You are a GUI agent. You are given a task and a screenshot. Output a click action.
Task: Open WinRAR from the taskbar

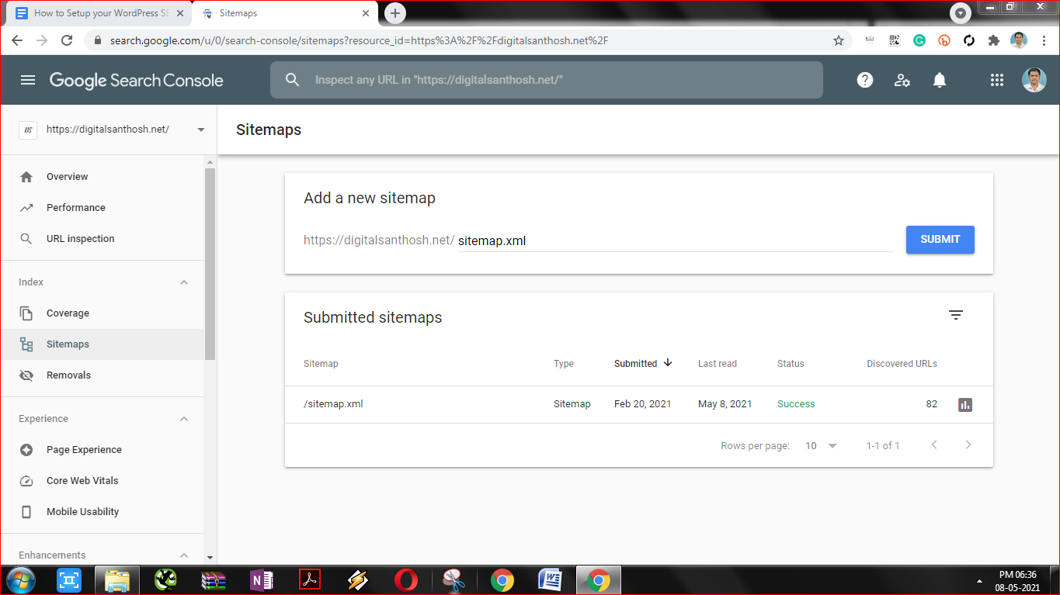coord(213,580)
